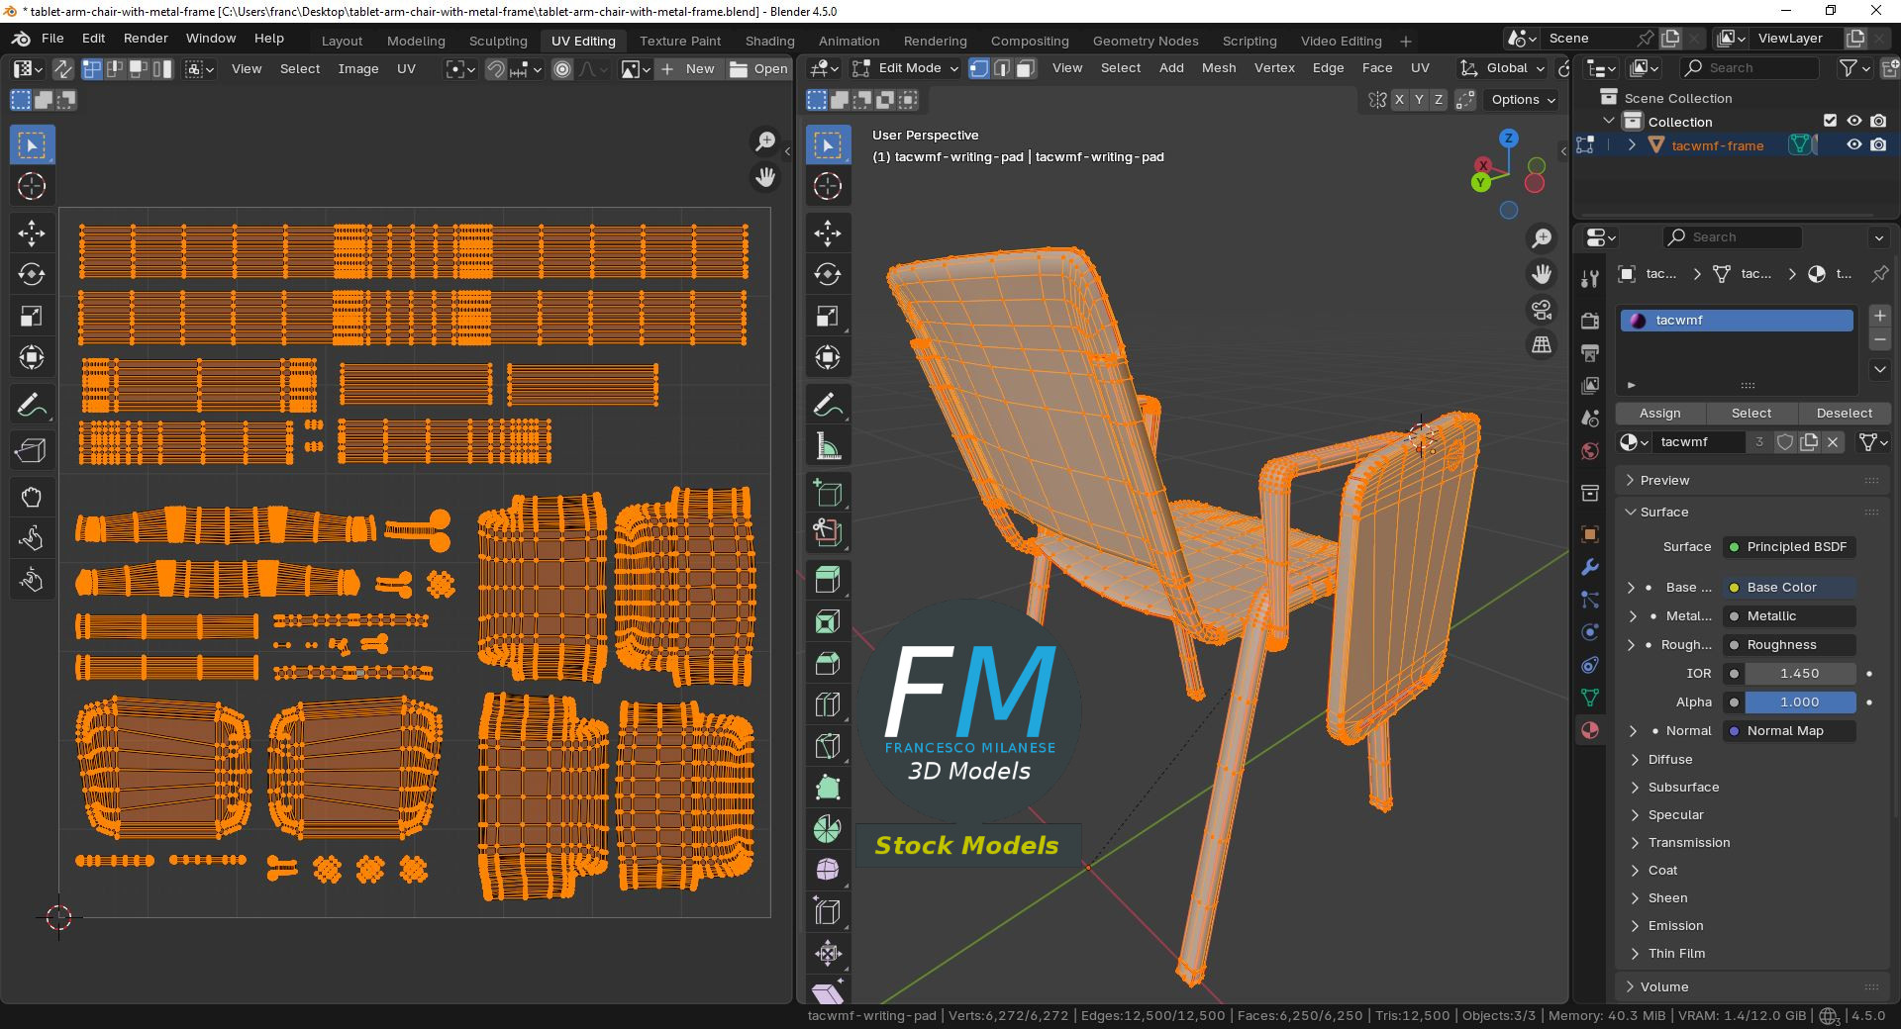This screenshot has height=1029, width=1901.
Task: Select the Cursor tool in the UV editor toolbar
Action: (x=32, y=186)
